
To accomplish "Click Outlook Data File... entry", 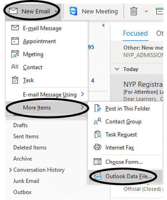I will coord(126,176).
